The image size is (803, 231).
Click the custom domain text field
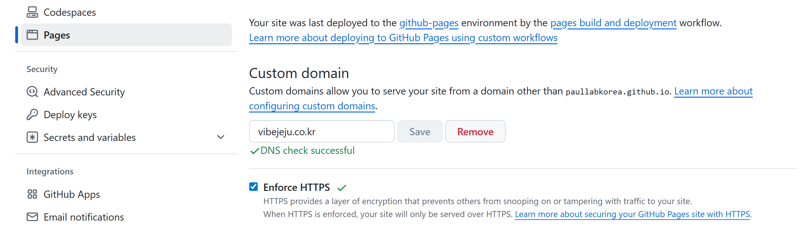tap(321, 131)
